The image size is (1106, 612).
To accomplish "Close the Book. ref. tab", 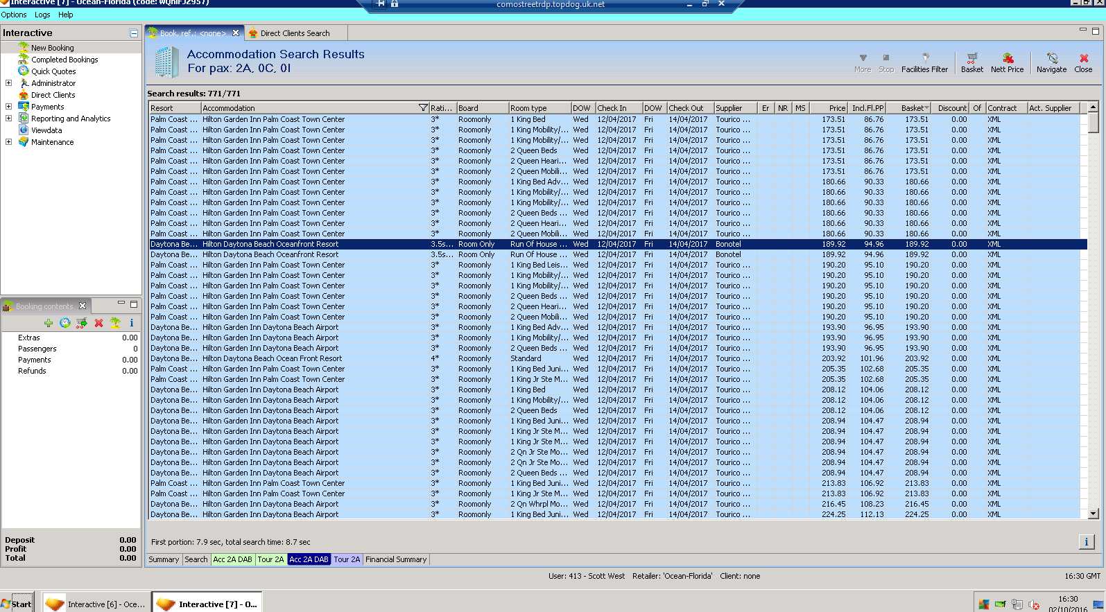I will coord(236,33).
